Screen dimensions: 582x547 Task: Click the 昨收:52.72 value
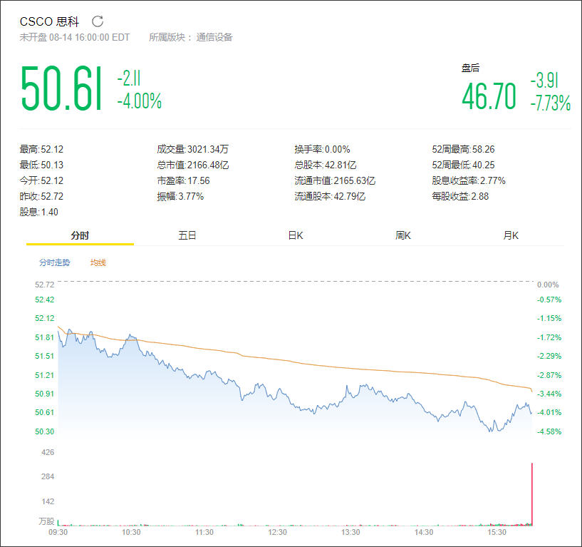(x=41, y=196)
